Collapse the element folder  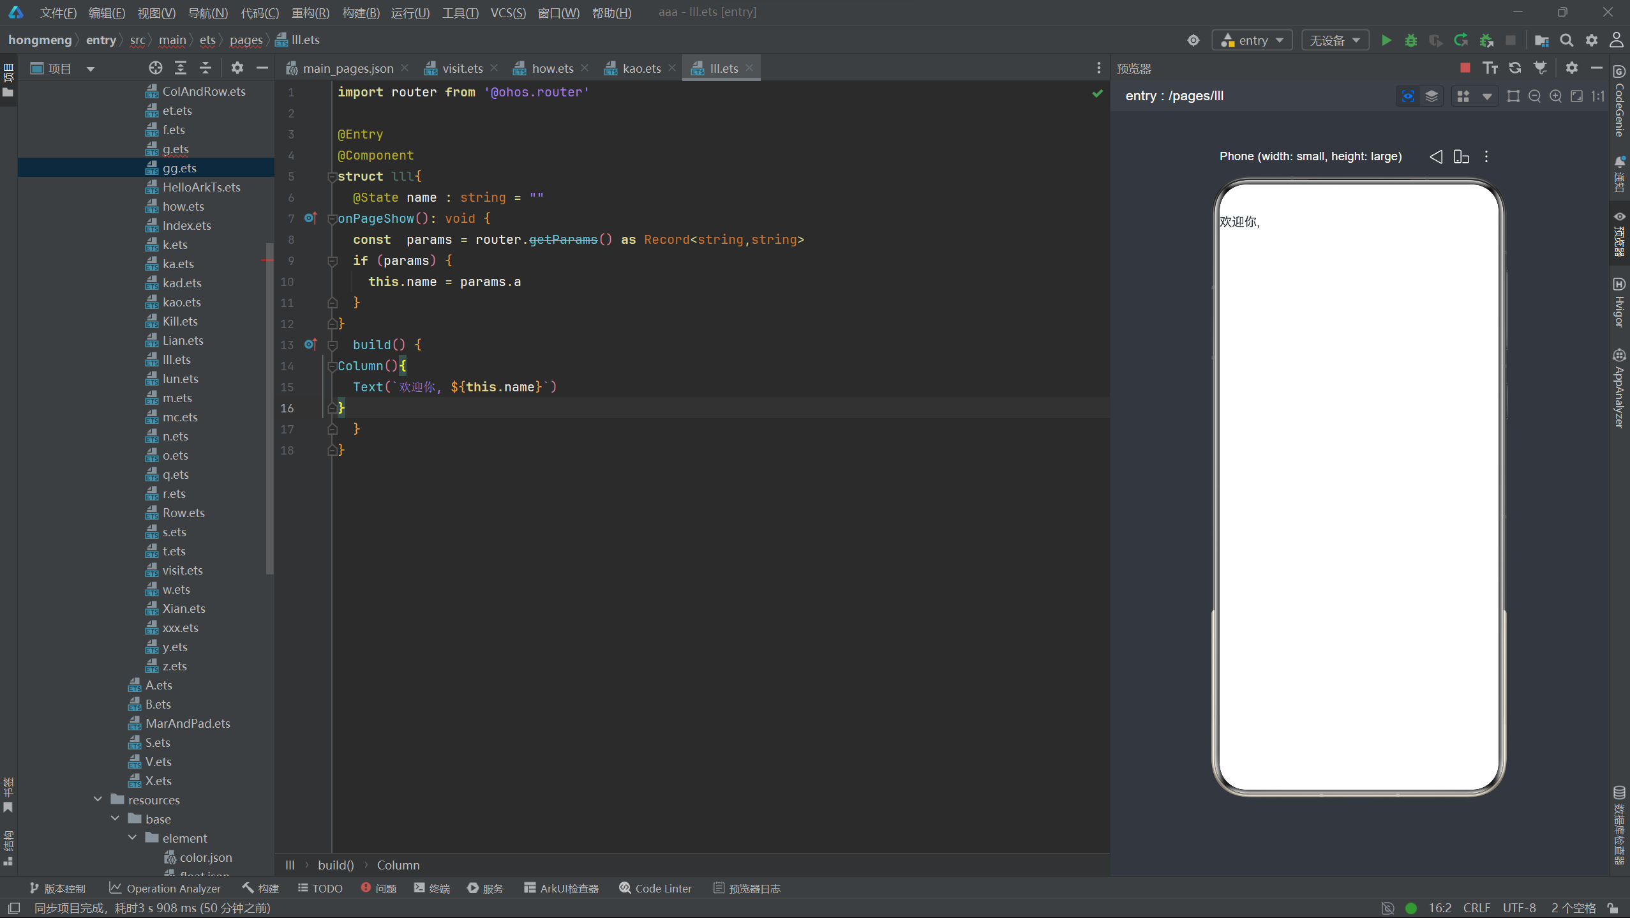tap(132, 838)
